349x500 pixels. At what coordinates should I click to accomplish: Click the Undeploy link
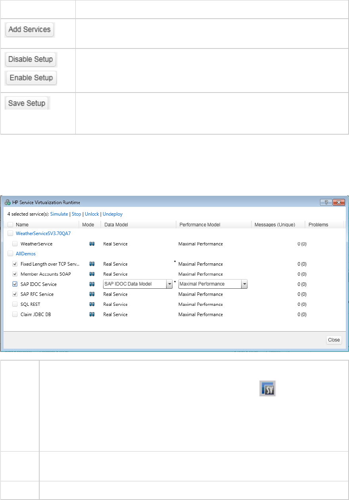click(x=113, y=214)
